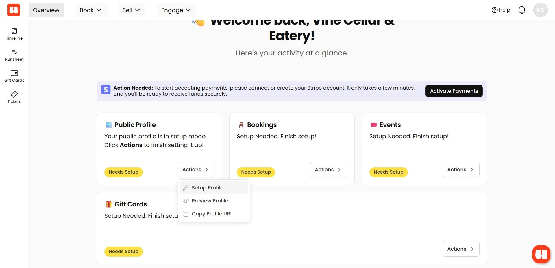555x268 pixels.
Task: Choose Copy Profile URL from the menu
Action: (214, 214)
